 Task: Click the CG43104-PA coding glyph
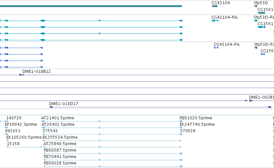[216, 48]
